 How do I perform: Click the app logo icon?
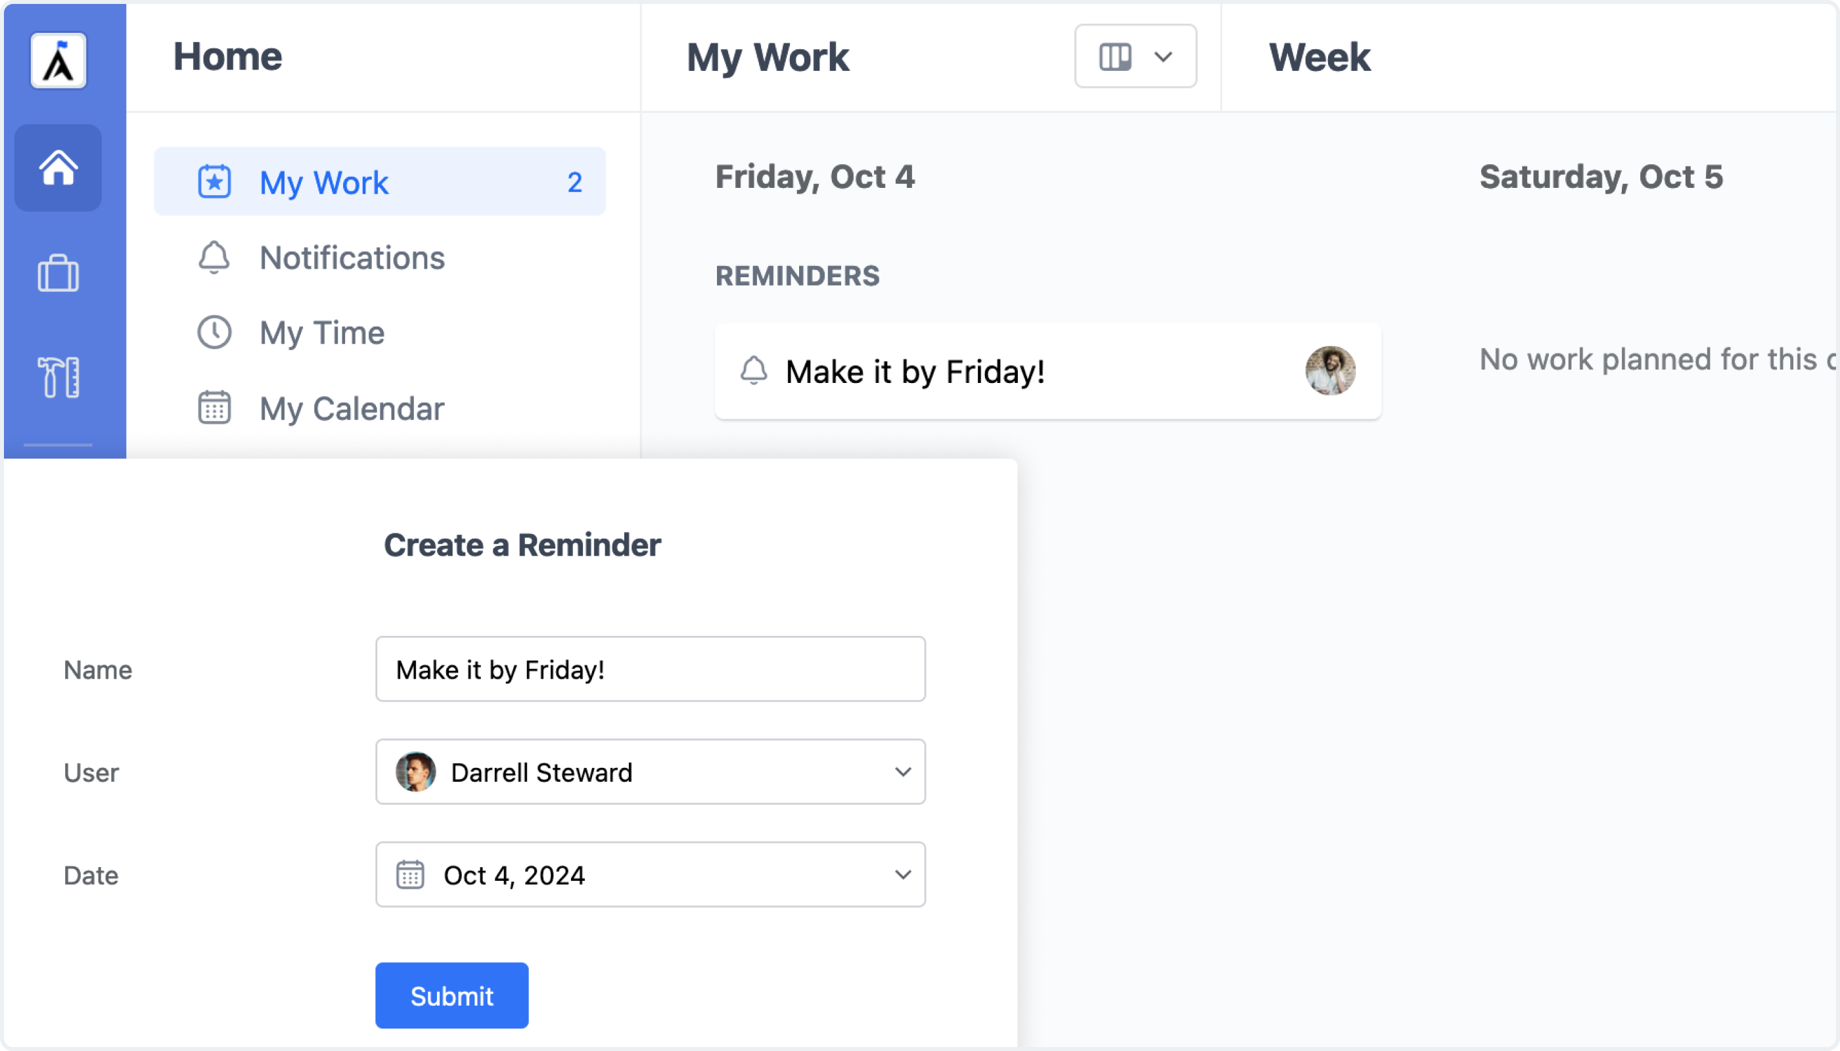[x=58, y=60]
